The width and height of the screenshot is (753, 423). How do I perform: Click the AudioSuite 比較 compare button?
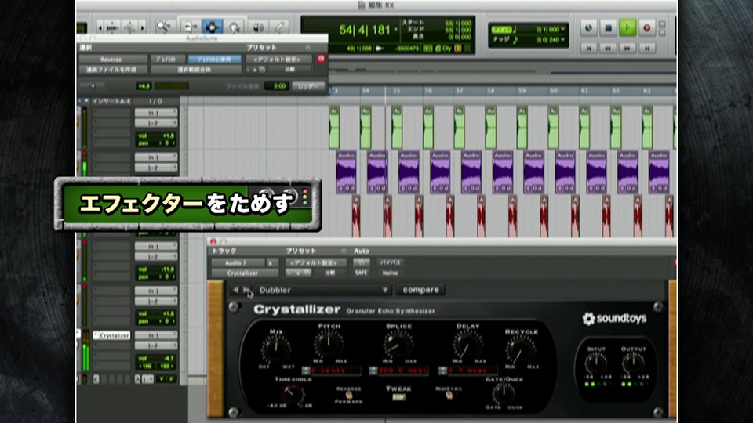tap(289, 70)
